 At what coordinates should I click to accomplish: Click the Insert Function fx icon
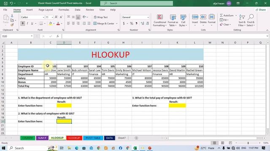(x=58, y=36)
